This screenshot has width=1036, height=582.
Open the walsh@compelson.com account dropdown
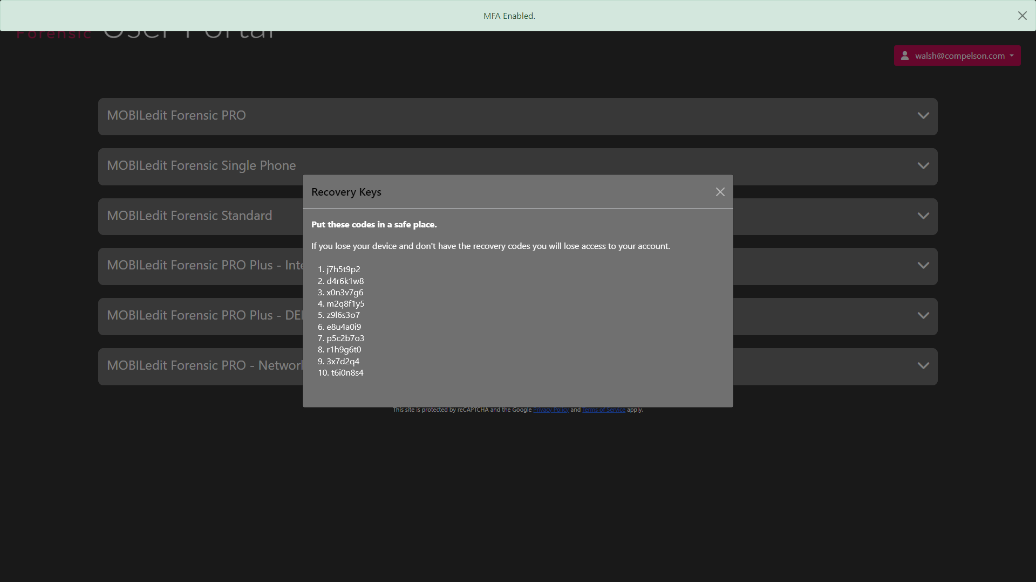point(957,56)
